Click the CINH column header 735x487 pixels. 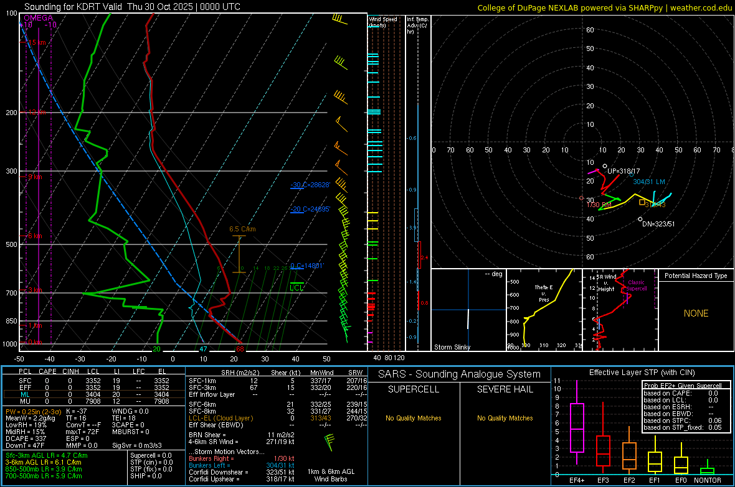pos(71,372)
